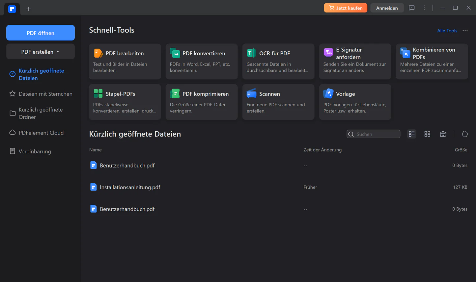Open Schnell-Tools more options menu
The height and width of the screenshot is (282, 476).
(x=465, y=30)
